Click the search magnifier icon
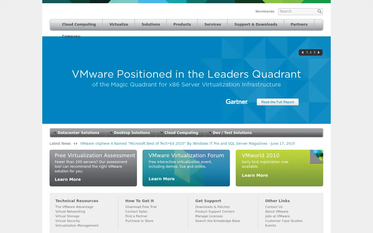The width and height of the screenshot is (373, 233). tap(320, 11)
